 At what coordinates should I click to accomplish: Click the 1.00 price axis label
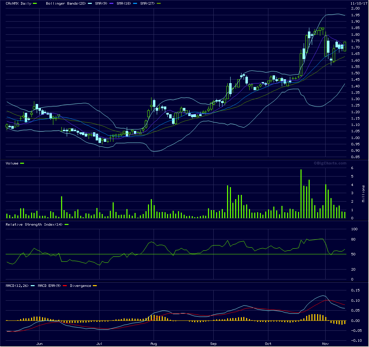click(355, 138)
